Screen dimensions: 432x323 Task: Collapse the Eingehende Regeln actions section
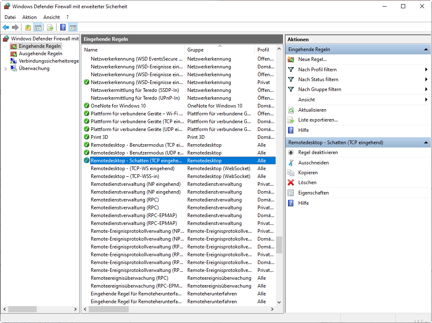(x=425, y=49)
